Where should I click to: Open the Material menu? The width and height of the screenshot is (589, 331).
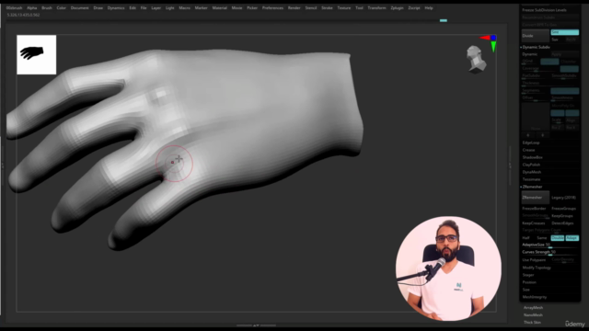click(x=219, y=8)
